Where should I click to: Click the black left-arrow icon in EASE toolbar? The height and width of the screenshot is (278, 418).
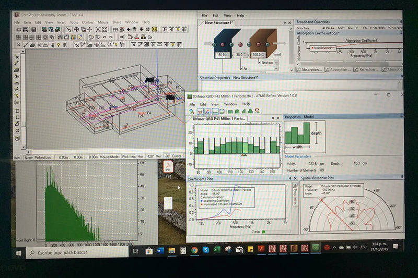[129, 29]
